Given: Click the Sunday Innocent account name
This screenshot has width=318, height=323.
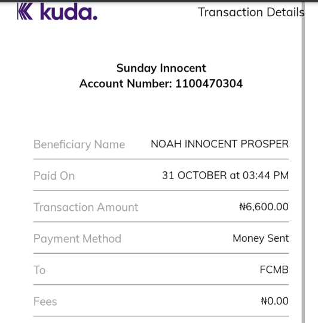Looking at the screenshot, I should 161,68.
